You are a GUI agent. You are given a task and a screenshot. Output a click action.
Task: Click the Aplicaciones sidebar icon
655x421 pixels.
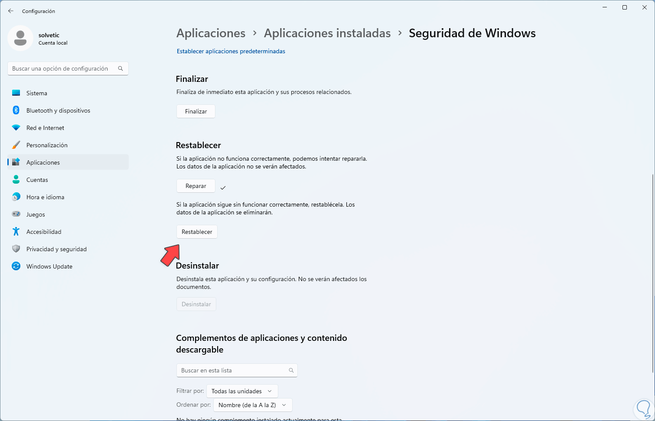click(16, 162)
